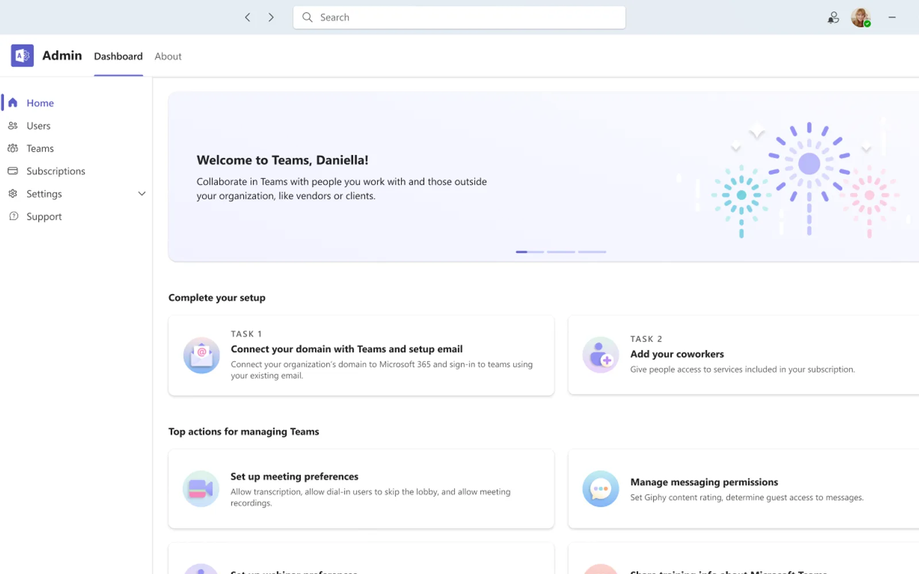Show the first banner slide indicator

(x=530, y=251)
